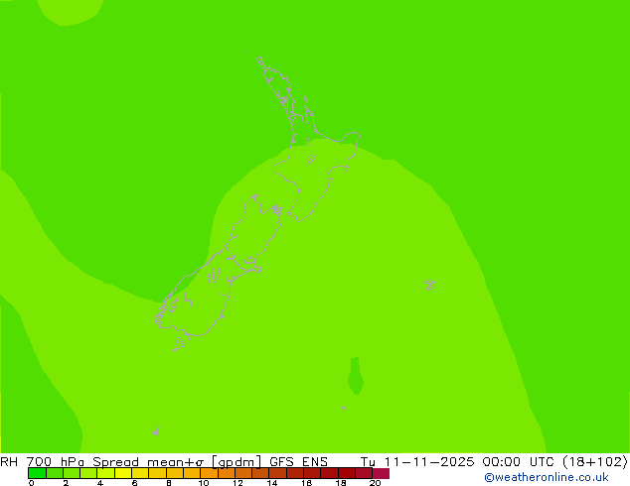
Task: Pick the yellow-green legend swatch above label 4
Action: coord(105,473)
